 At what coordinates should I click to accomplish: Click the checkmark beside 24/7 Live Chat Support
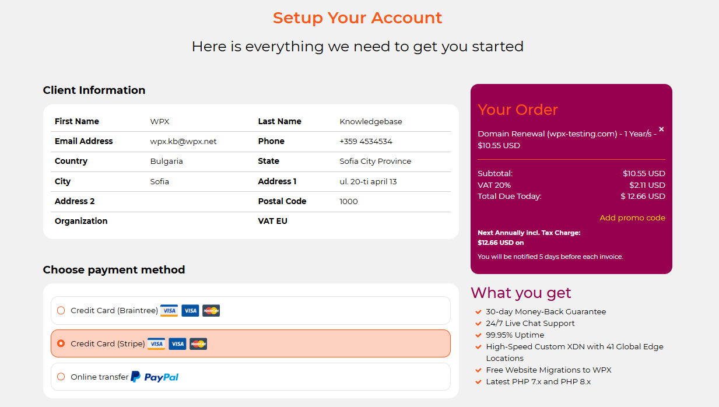[x=479, y=324]
